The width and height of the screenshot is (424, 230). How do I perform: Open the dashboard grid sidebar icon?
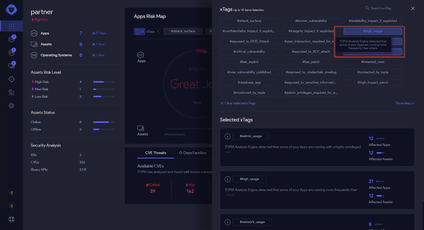12,26
